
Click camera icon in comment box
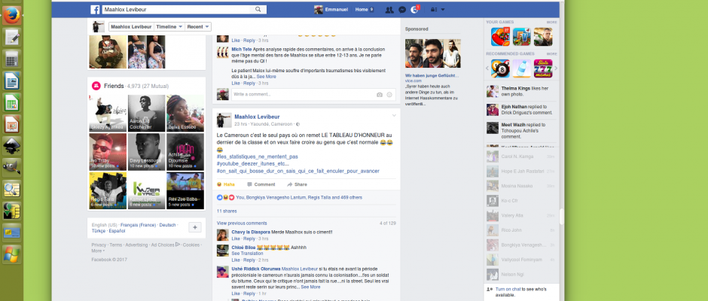[x=380, y=95]
